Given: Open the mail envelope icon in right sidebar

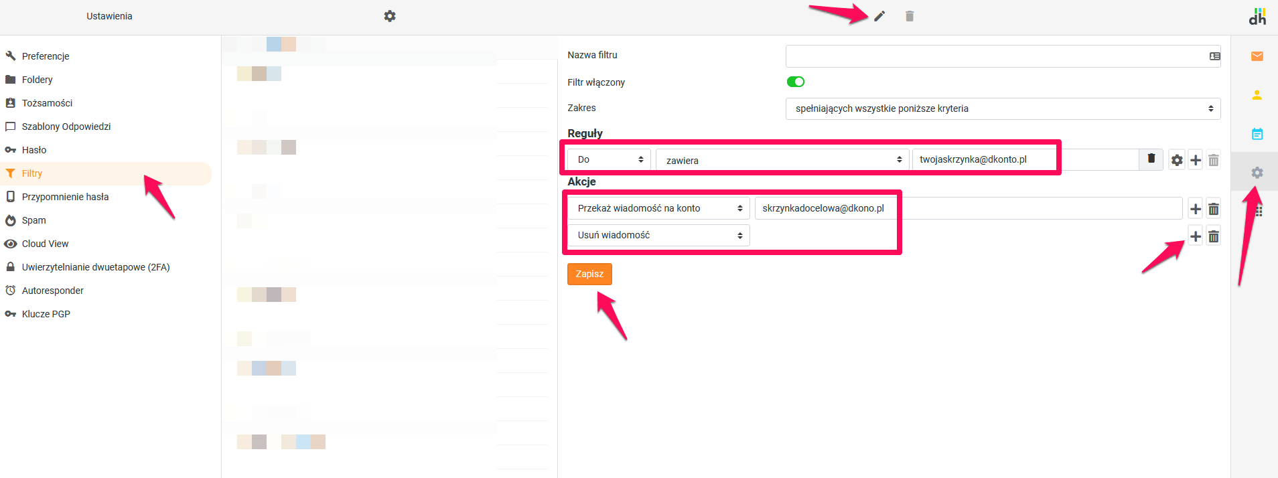Looking at the screenshot, I should coord(1257,56).
